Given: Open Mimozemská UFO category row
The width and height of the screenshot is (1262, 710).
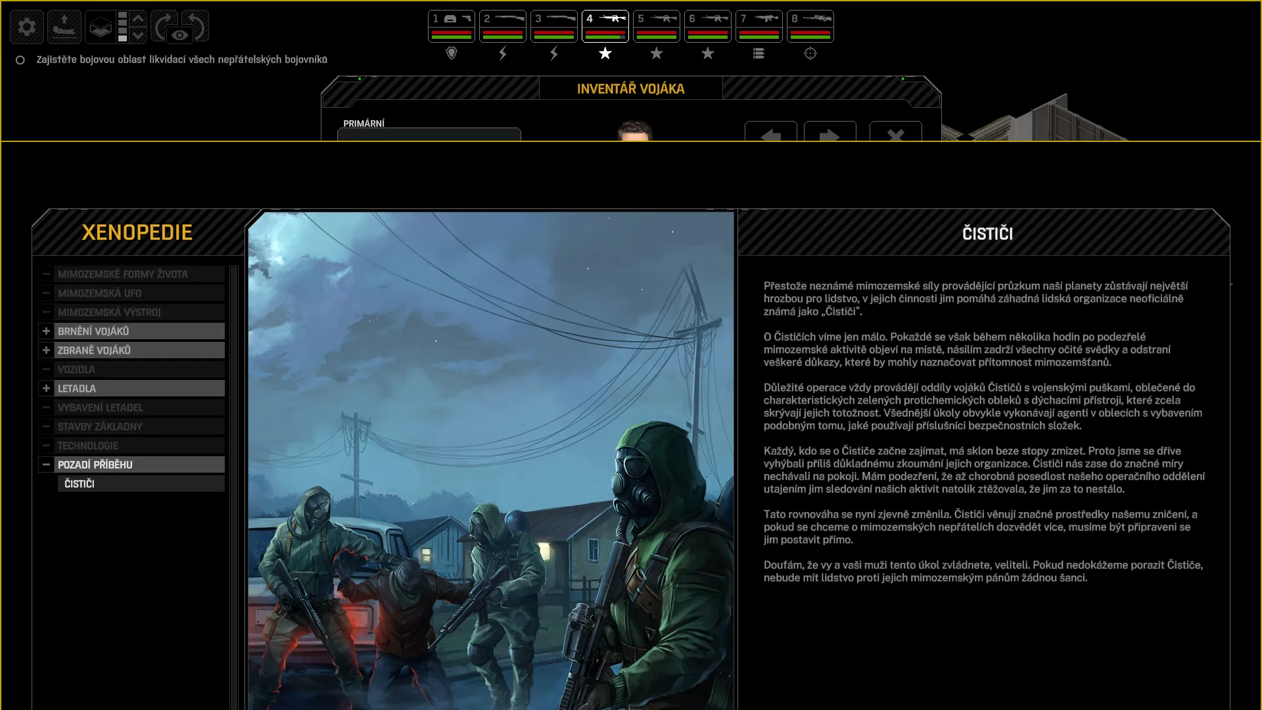Looking at the screenshot, I should pos(131,293).
